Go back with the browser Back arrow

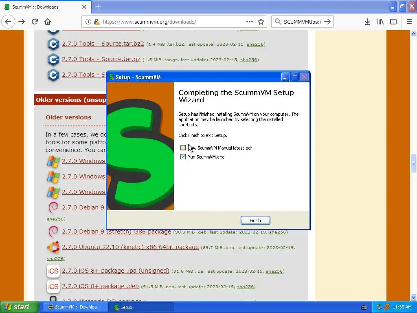(8, 22)
